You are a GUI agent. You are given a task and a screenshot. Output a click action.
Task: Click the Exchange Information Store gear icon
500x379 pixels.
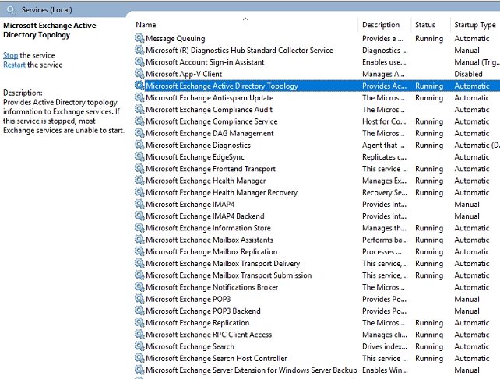139,227
